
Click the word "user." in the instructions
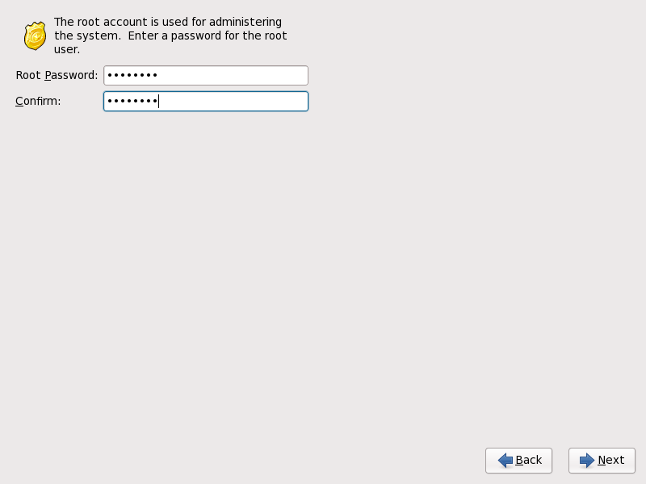pyautogui.click(x=67, y=49)
